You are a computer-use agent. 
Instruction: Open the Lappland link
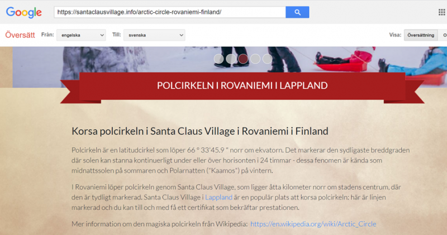click(218, 197)
